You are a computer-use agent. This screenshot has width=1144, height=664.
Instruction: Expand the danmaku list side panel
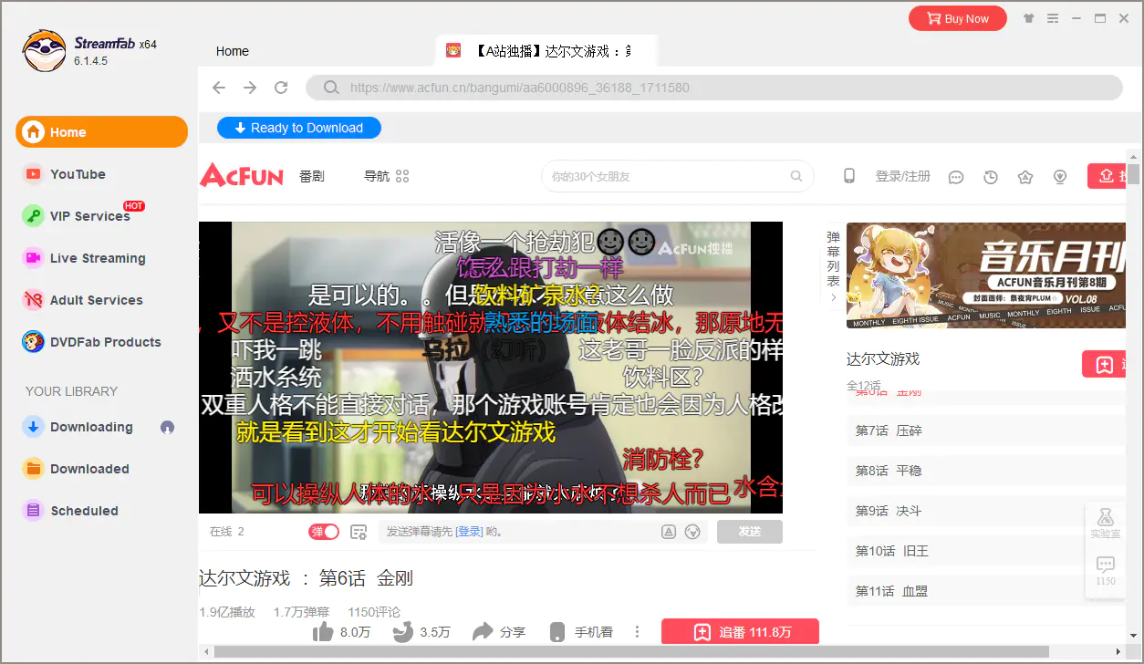tap(833, 266)
